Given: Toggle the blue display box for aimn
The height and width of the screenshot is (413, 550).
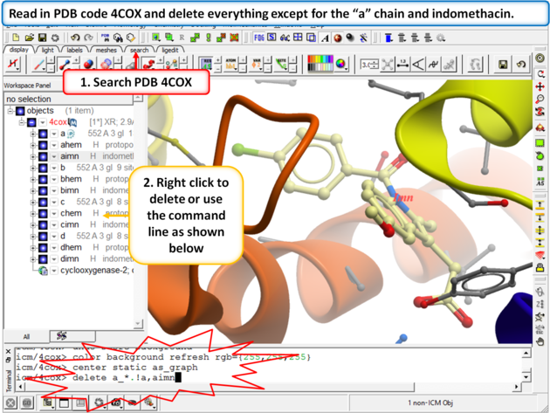Looking at the screenshot, I should [x=42, y=156].
